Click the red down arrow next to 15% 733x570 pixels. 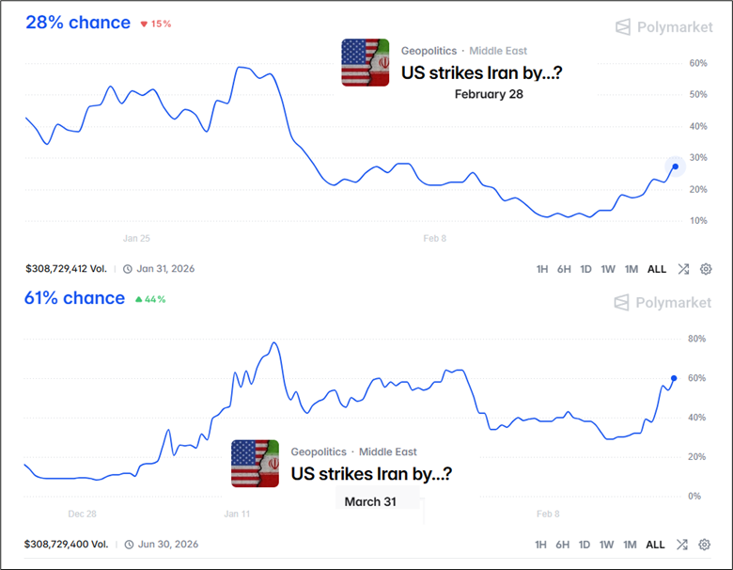pos(144,24)
